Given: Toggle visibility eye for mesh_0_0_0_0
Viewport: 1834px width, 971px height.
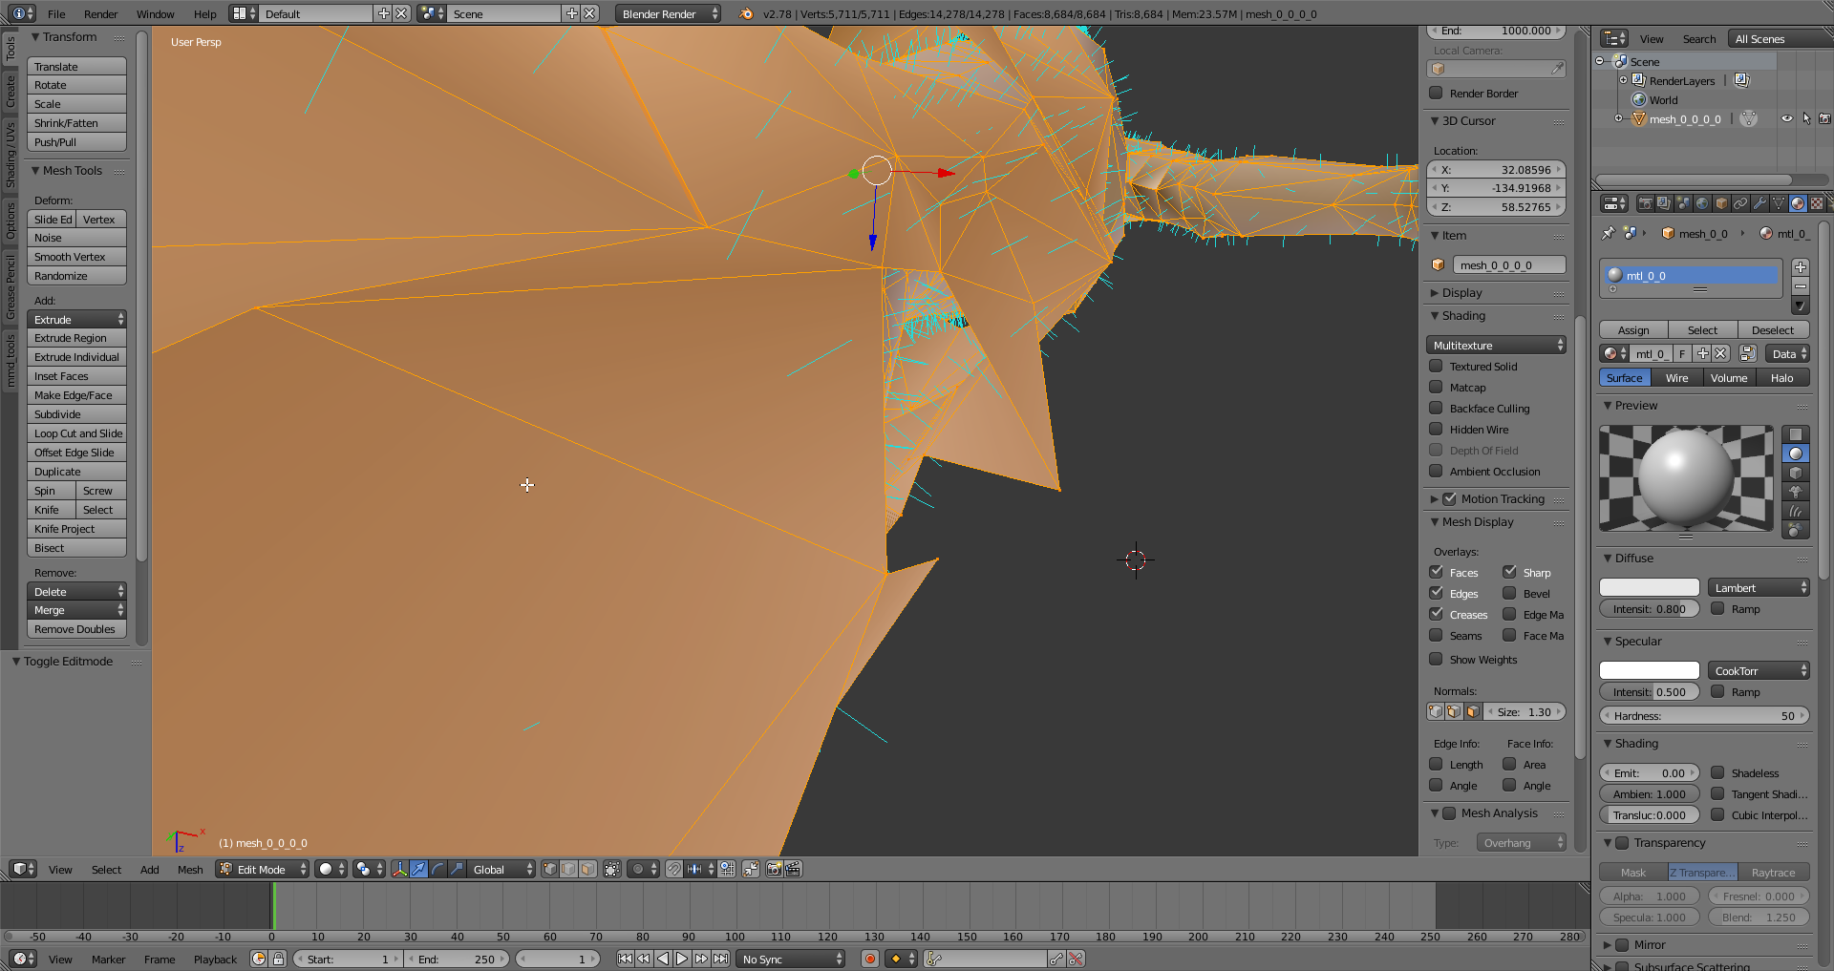Looking at the screenshot, I should pos(1786,119).
